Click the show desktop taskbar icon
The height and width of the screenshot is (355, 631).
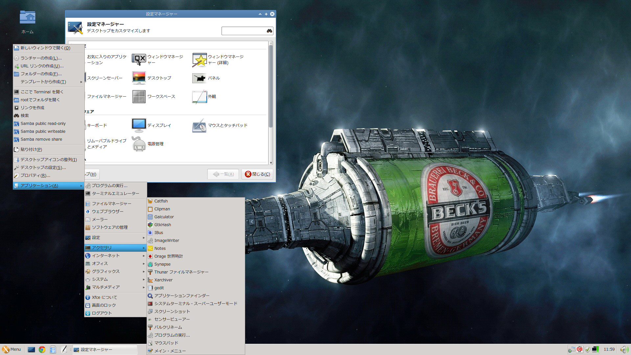tap(31, 349)
